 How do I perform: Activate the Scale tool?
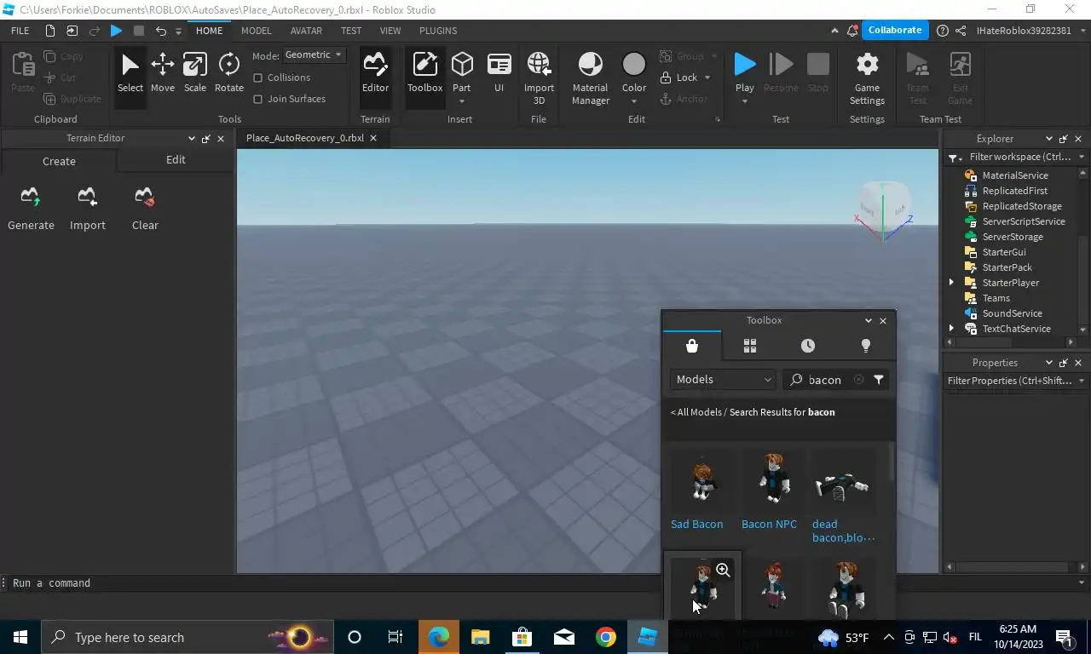point(194,73)
